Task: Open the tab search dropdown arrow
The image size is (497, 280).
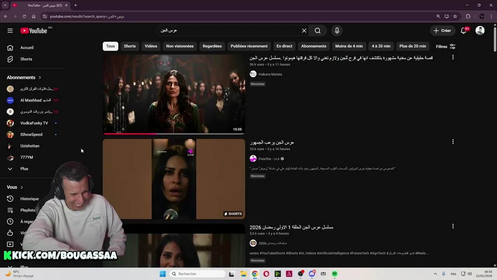Action: 5,5
